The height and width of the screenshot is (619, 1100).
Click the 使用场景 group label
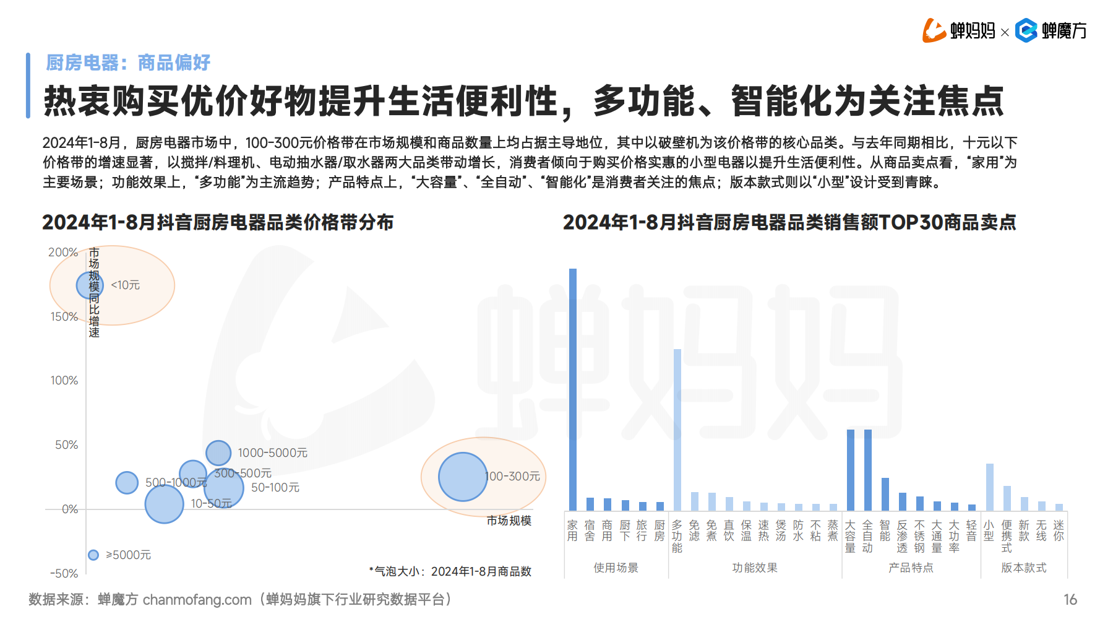tap(616, 568)
